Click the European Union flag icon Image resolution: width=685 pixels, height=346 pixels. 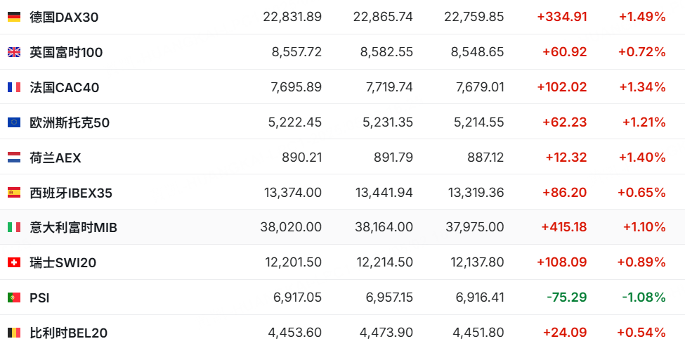[14, 122]
